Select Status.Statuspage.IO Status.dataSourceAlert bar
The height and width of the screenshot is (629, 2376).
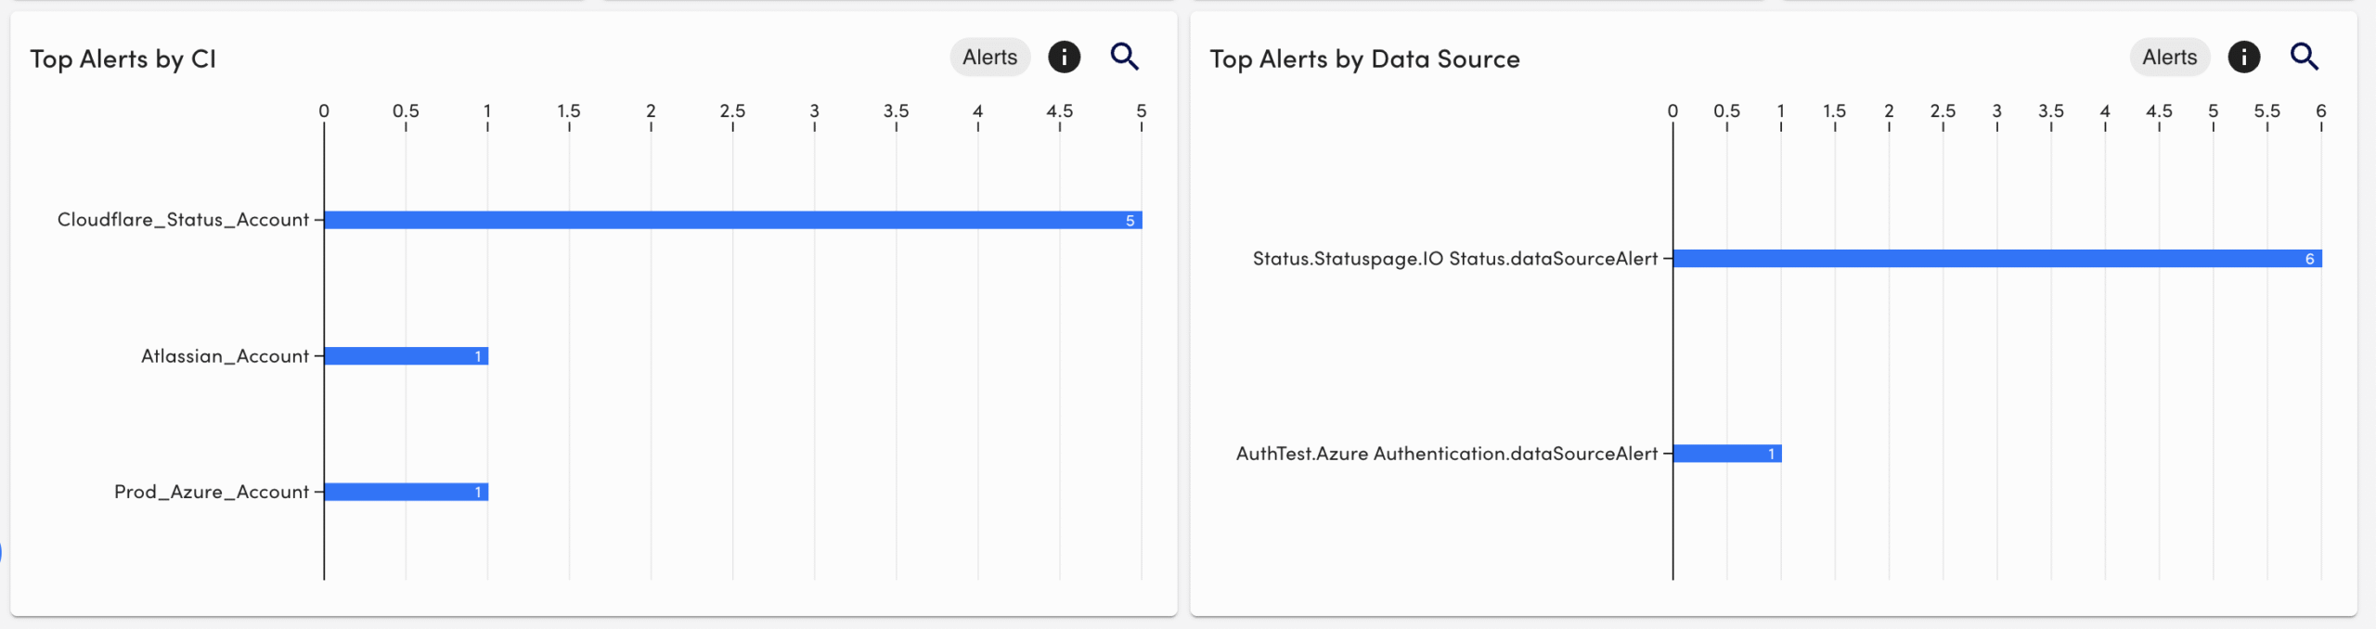[1997, 259]
